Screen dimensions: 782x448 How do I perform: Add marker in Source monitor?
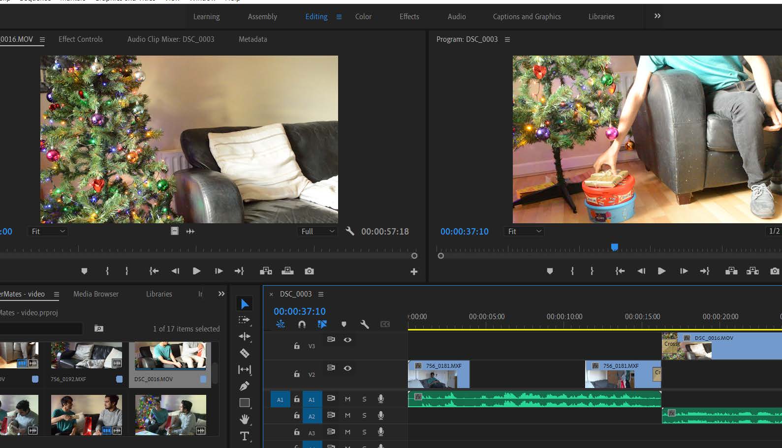pyautogui.click(x=84, y=271)
